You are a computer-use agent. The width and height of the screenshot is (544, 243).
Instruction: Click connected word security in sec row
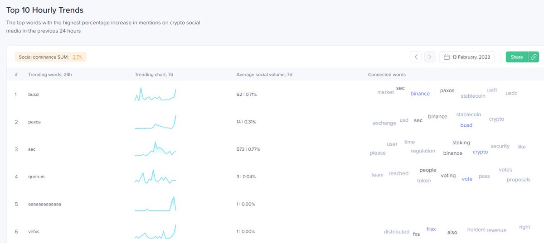(x=500, y=146)
